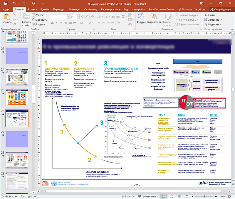Open Заливка фигуры fill dropdown
The width and height of the screenshot is (235, 199).
pos(187,15)
